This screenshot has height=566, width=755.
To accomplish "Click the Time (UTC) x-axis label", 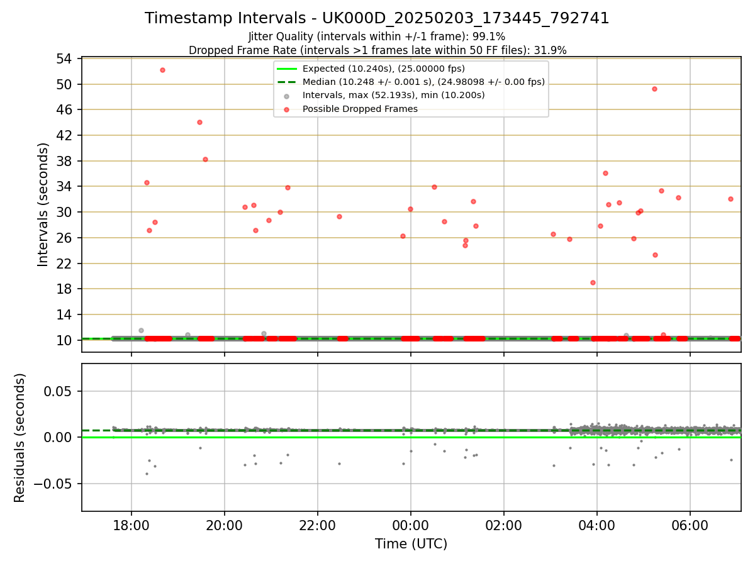I will [411, 544].
